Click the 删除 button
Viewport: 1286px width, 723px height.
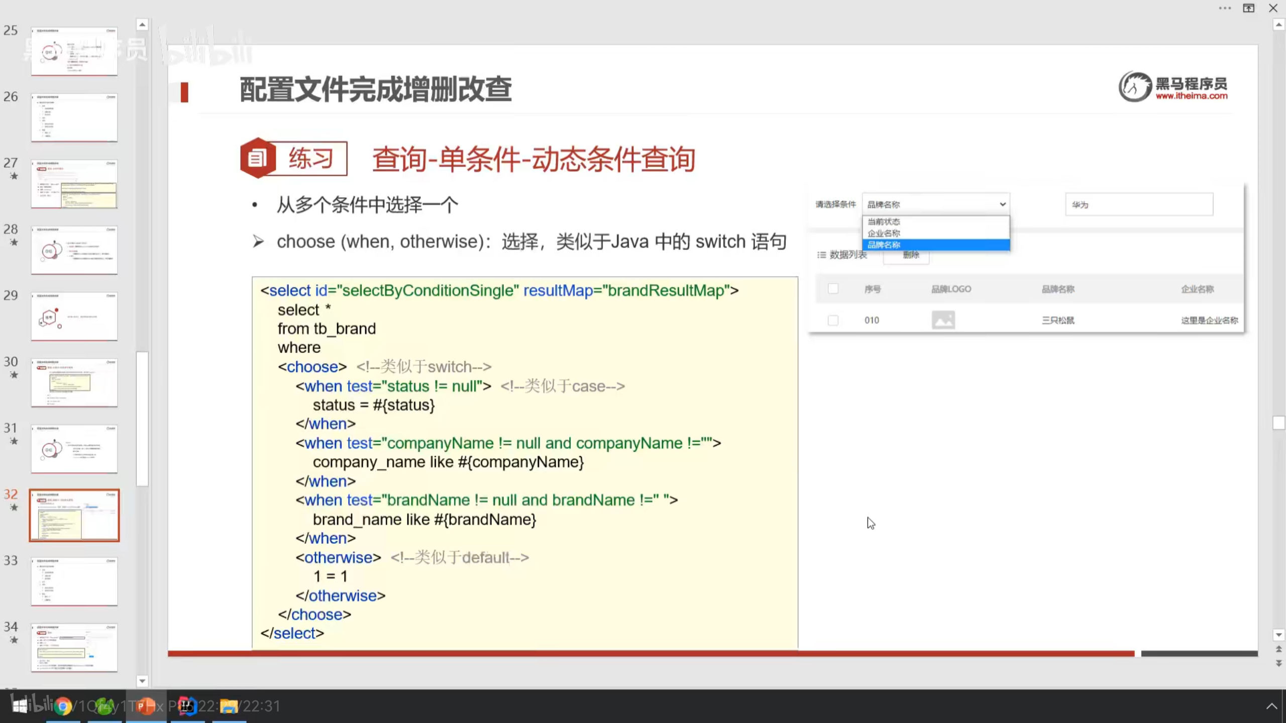pyautogui.click(x=911, y=255)
